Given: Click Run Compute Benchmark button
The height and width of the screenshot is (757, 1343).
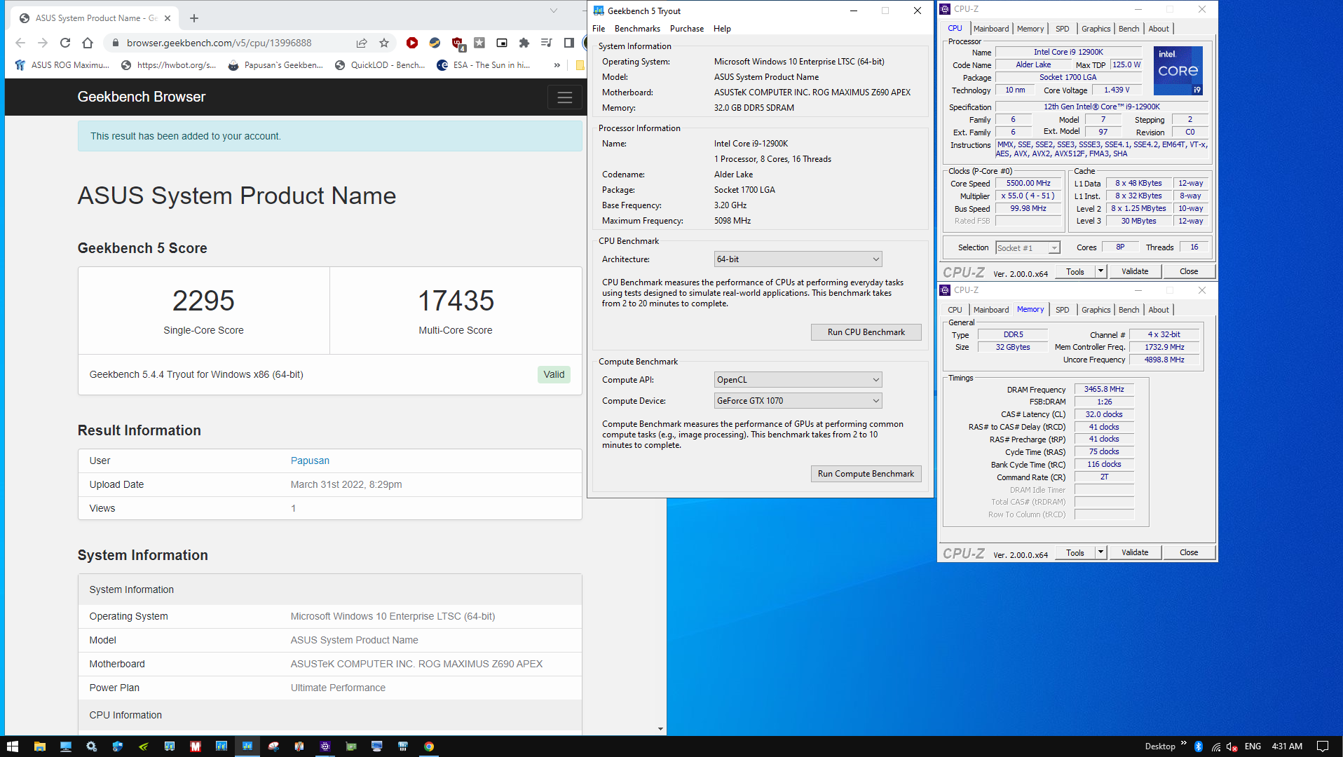Looking at the screenshot, I should coord(866,474).
